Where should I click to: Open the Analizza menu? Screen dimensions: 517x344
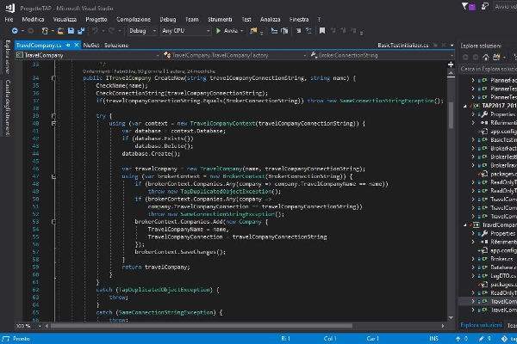pos(270,20)
